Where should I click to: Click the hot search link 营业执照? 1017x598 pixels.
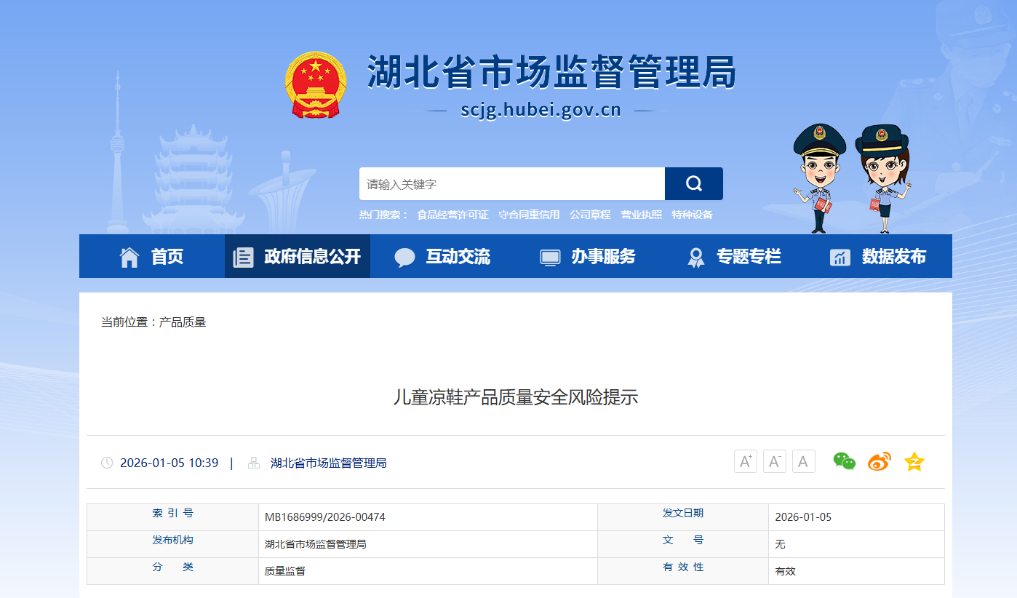pyautogui.click(x=641, y=215)
